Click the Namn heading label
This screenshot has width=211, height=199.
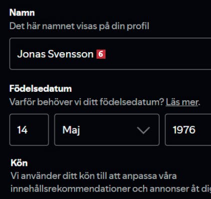(22, 13)
